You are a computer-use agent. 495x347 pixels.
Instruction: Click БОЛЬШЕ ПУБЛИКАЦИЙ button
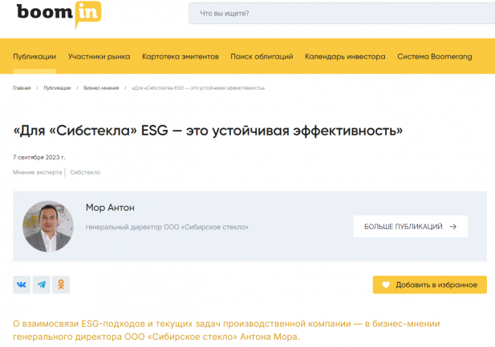[x=411, y=226]
